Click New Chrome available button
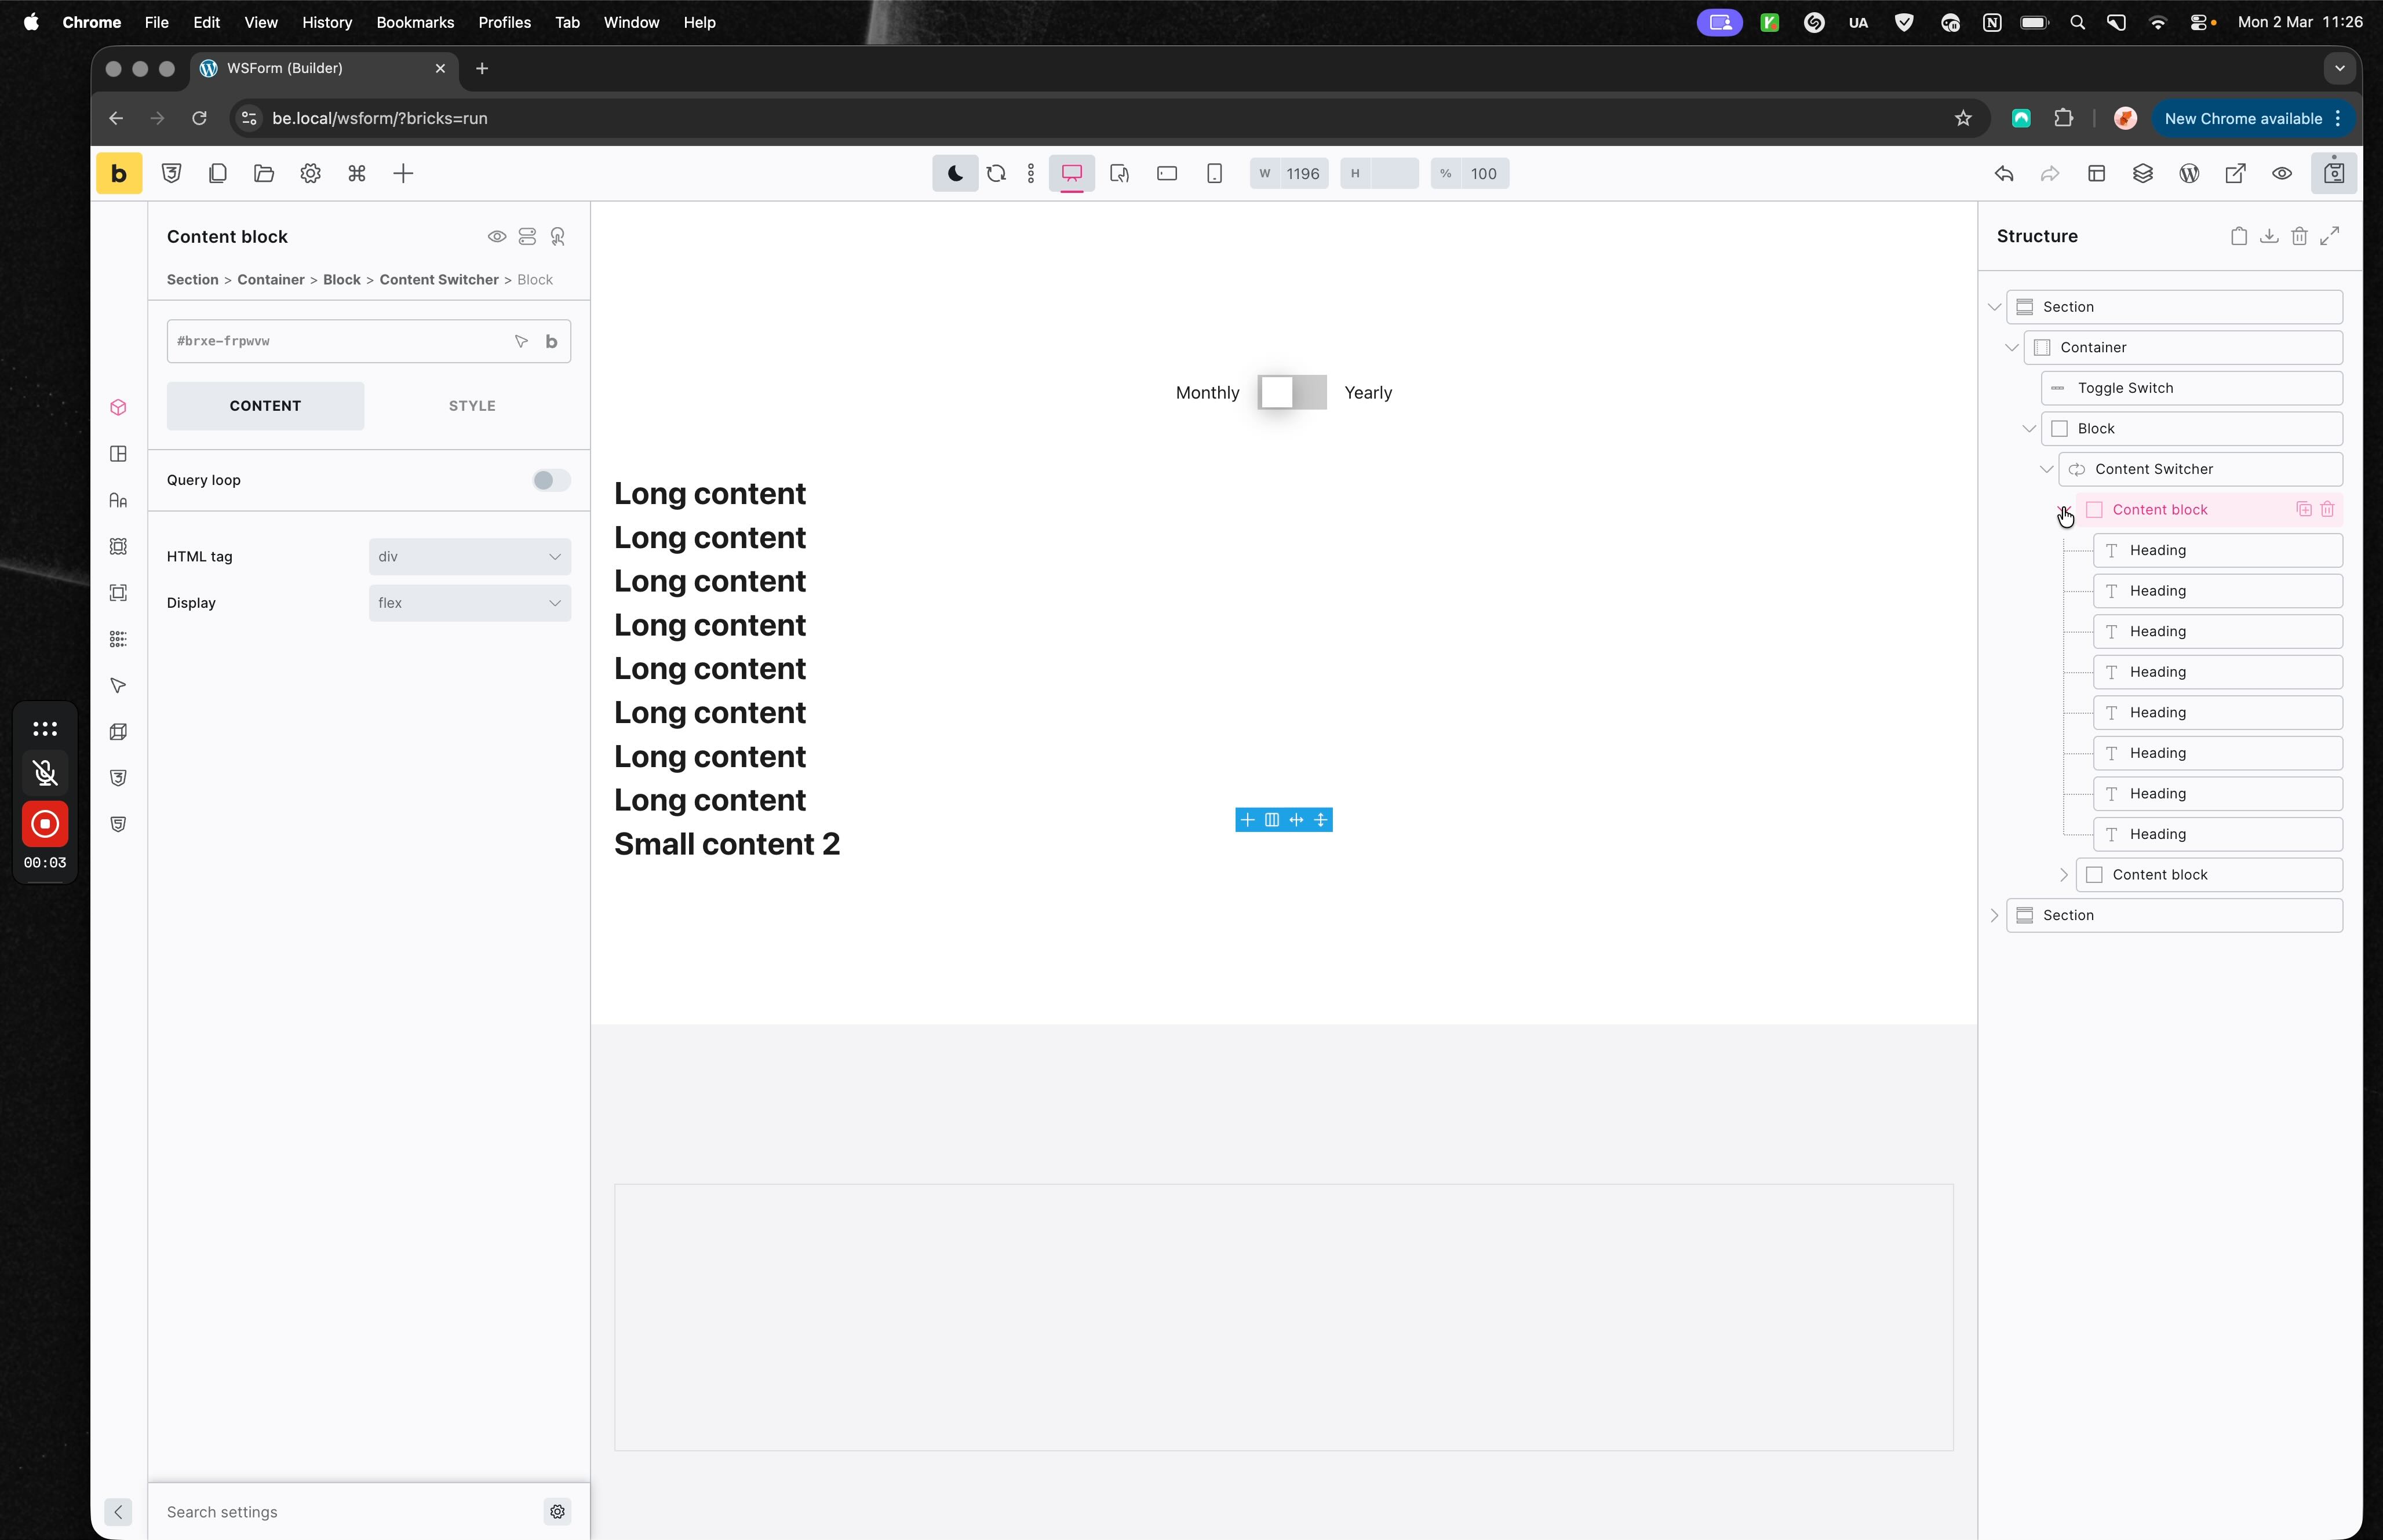The width and height of the screenshot is (2383, 1540). click(2243, 119)
